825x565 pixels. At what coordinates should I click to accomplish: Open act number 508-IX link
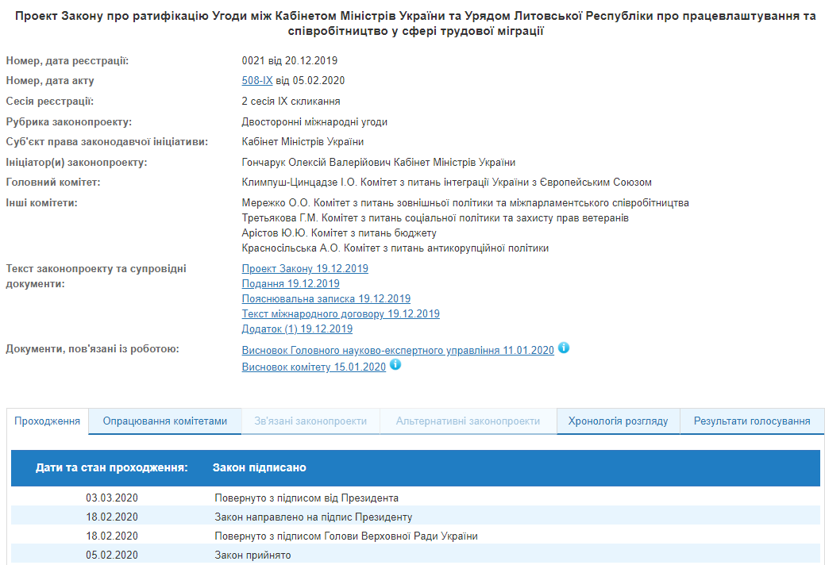point(257,80)
